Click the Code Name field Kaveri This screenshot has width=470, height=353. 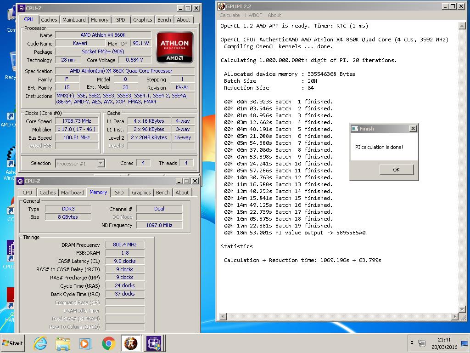(80, 43)
